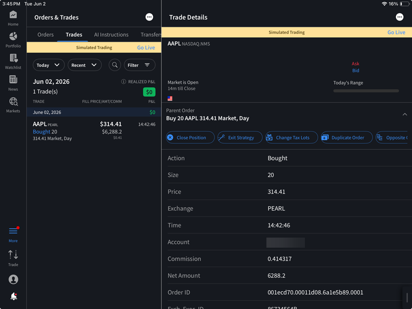
Task: Click the trades search magnifier icon
Action: click(x=115, y=65)
